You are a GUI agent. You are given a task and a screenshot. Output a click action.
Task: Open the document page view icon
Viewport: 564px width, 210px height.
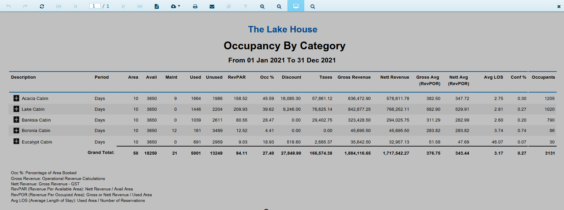point(157,6)
